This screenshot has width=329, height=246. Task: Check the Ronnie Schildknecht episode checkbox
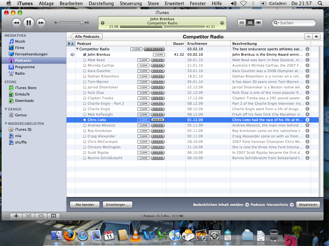85,158
